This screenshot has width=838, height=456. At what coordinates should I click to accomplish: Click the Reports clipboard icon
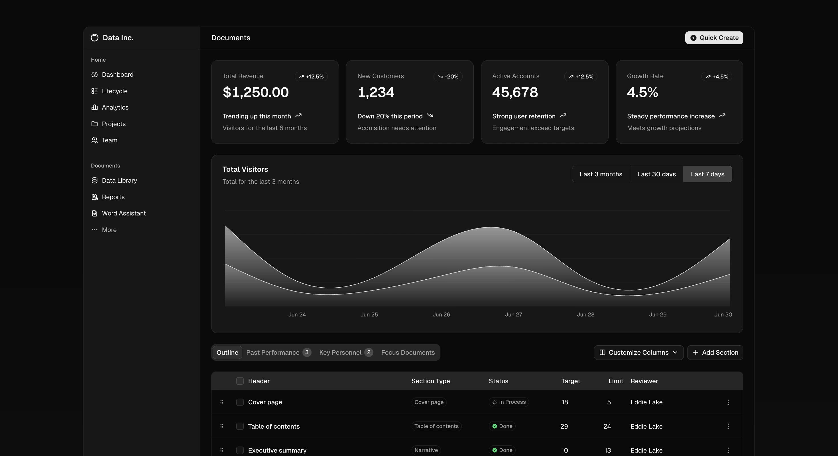coord(94,197)
